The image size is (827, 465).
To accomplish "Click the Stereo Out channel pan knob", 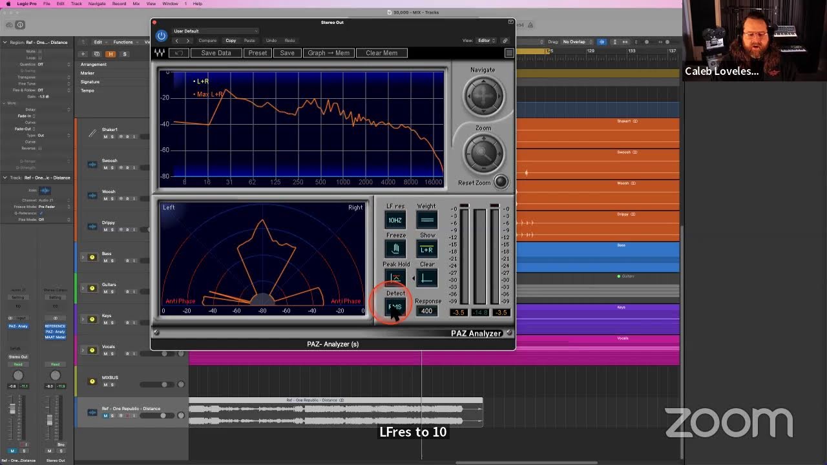I will pyautogui.click(x=55, y=375).
